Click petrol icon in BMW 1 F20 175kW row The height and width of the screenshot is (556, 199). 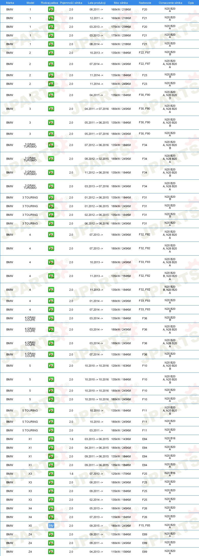click(51, 27)
